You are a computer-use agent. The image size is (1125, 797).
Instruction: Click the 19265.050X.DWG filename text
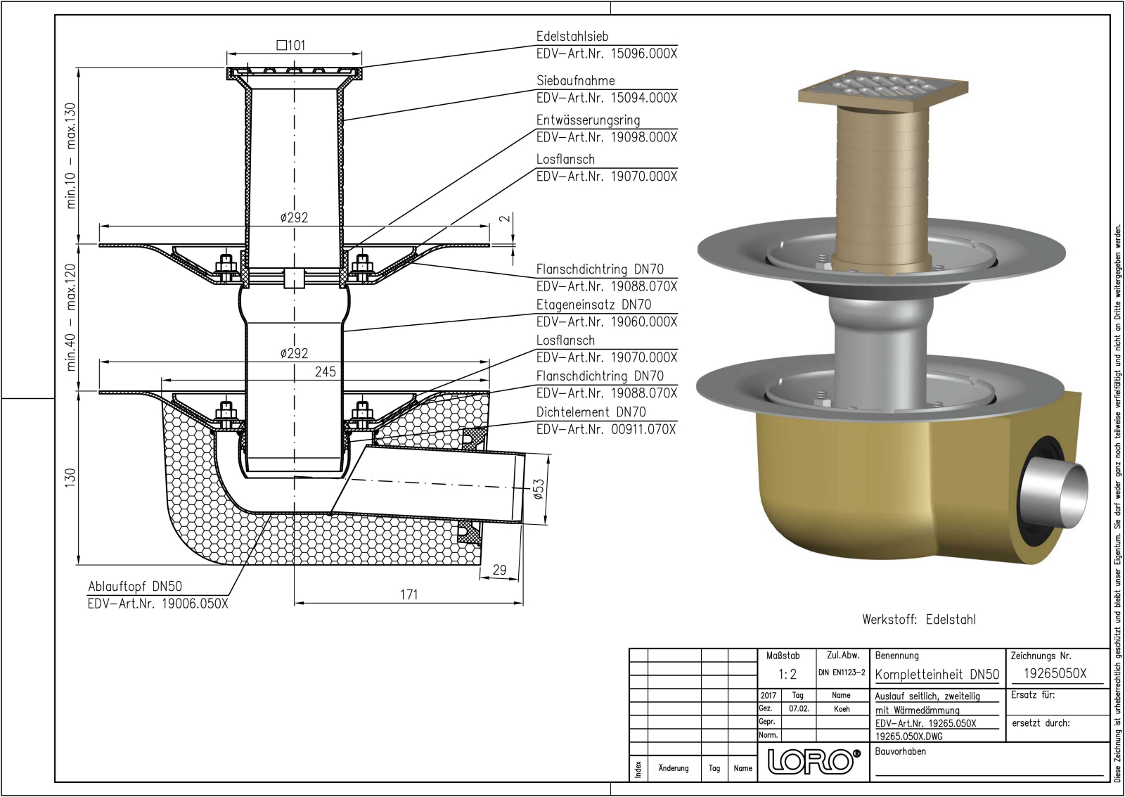(908, 737)
